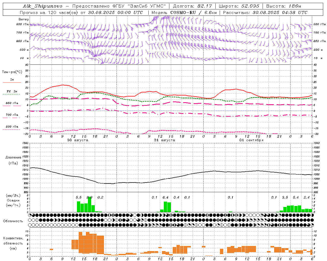Viewport: 327px width, 261px height.
Task: Click the Модель COSMO-RU / 6.6км label
Action: [184, 12]
